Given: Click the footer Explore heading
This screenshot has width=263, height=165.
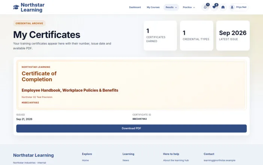Looking at the screenshot, I should click(87, 154).
